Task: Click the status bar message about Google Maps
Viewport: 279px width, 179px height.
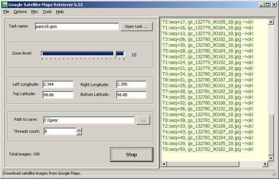Action: click(42, 173)
